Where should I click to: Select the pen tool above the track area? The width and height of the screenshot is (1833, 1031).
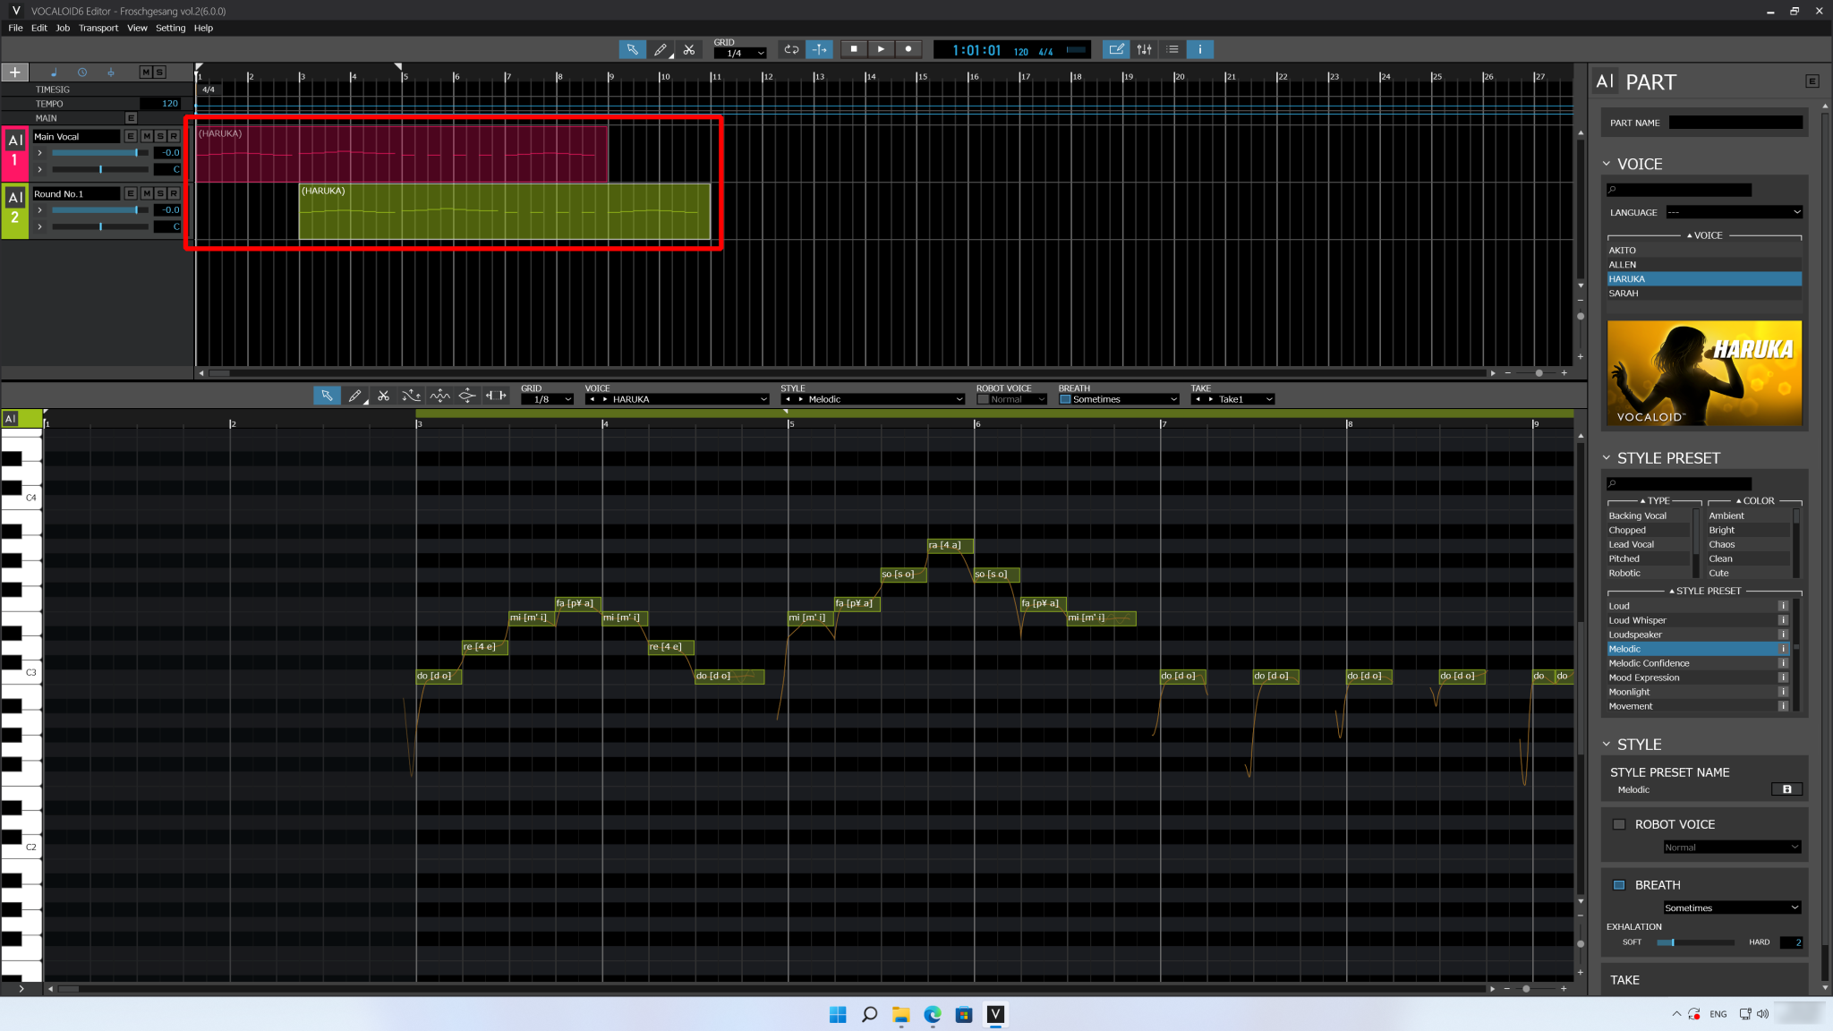click(x=661, y=49)
